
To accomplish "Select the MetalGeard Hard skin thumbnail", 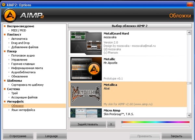I will click(86, 43).
